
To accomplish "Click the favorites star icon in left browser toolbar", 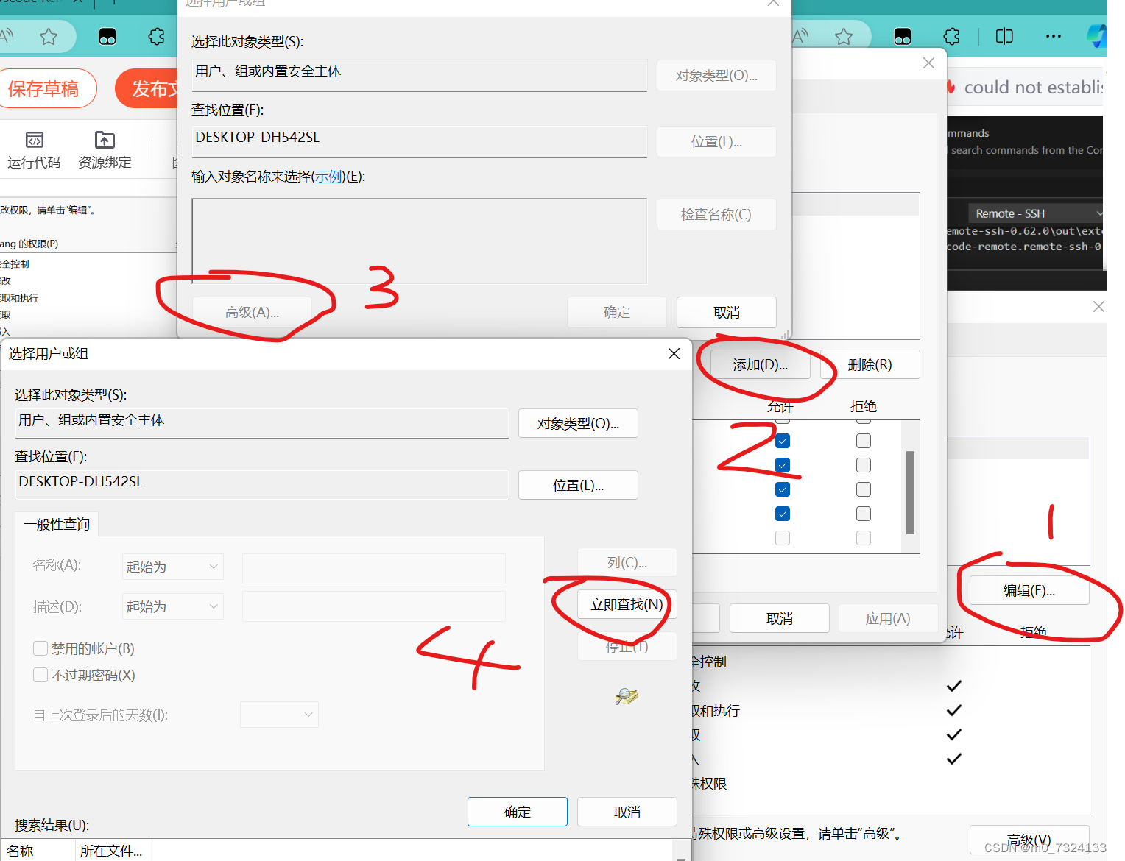I will pyautogui.click(x=49, y=37).
